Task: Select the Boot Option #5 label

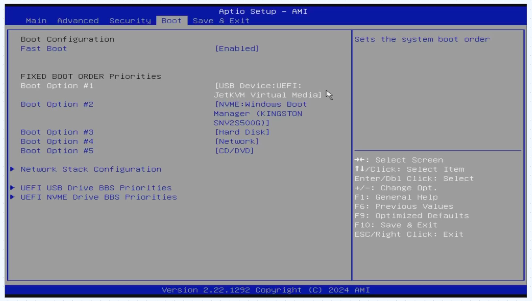Action: tap(57, 151)
